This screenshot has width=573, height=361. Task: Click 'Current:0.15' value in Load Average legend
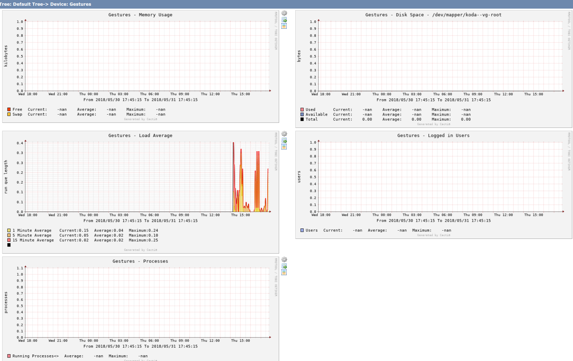click(x=74, y=231)
